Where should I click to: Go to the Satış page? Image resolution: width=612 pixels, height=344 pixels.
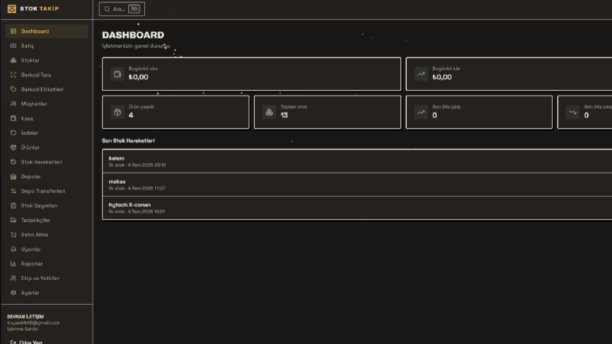[47, 46]
